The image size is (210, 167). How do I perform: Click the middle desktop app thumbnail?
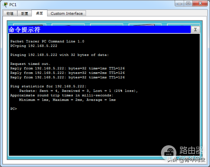105,24
